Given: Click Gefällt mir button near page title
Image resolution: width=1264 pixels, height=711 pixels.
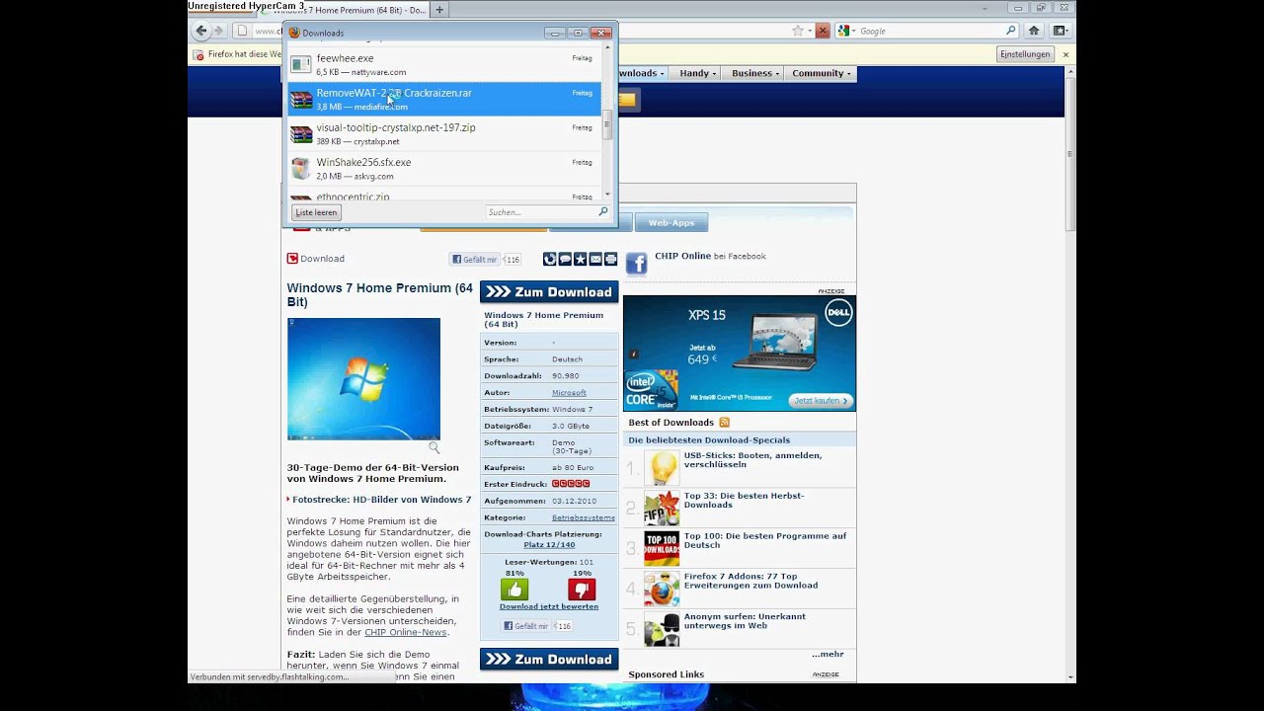Looking at the screenshot, I should (475, 260).
